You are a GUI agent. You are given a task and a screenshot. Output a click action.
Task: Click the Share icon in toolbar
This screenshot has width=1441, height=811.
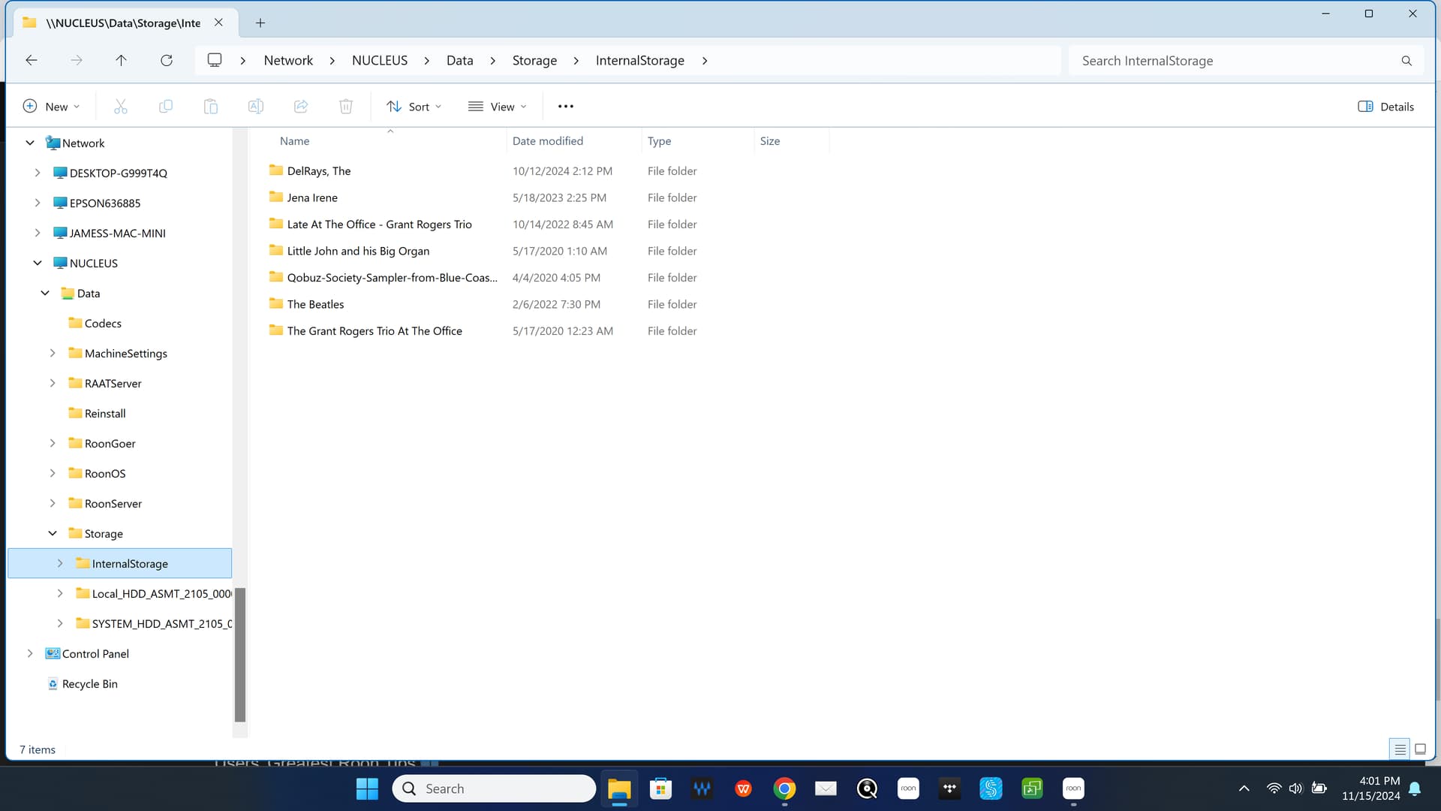300,107
